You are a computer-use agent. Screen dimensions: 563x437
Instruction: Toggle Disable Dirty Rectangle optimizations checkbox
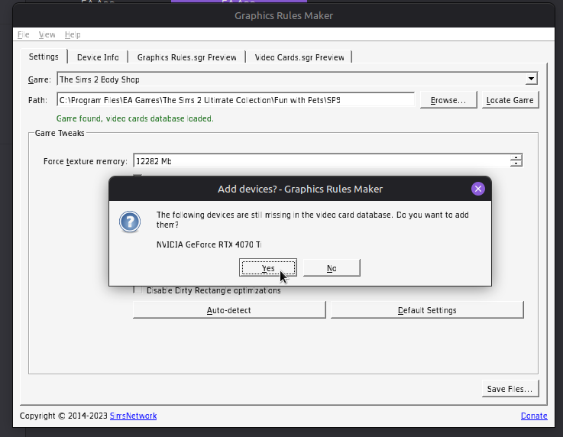click(x=138, y=290)
